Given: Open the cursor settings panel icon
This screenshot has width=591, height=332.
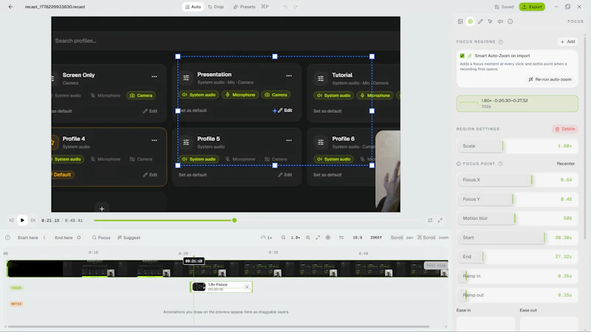Looking at the screenshot, I should [490, 21].
